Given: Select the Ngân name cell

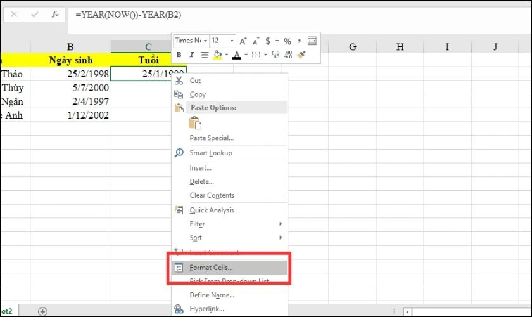Looking at the screenshot, I should coord(15,101).
